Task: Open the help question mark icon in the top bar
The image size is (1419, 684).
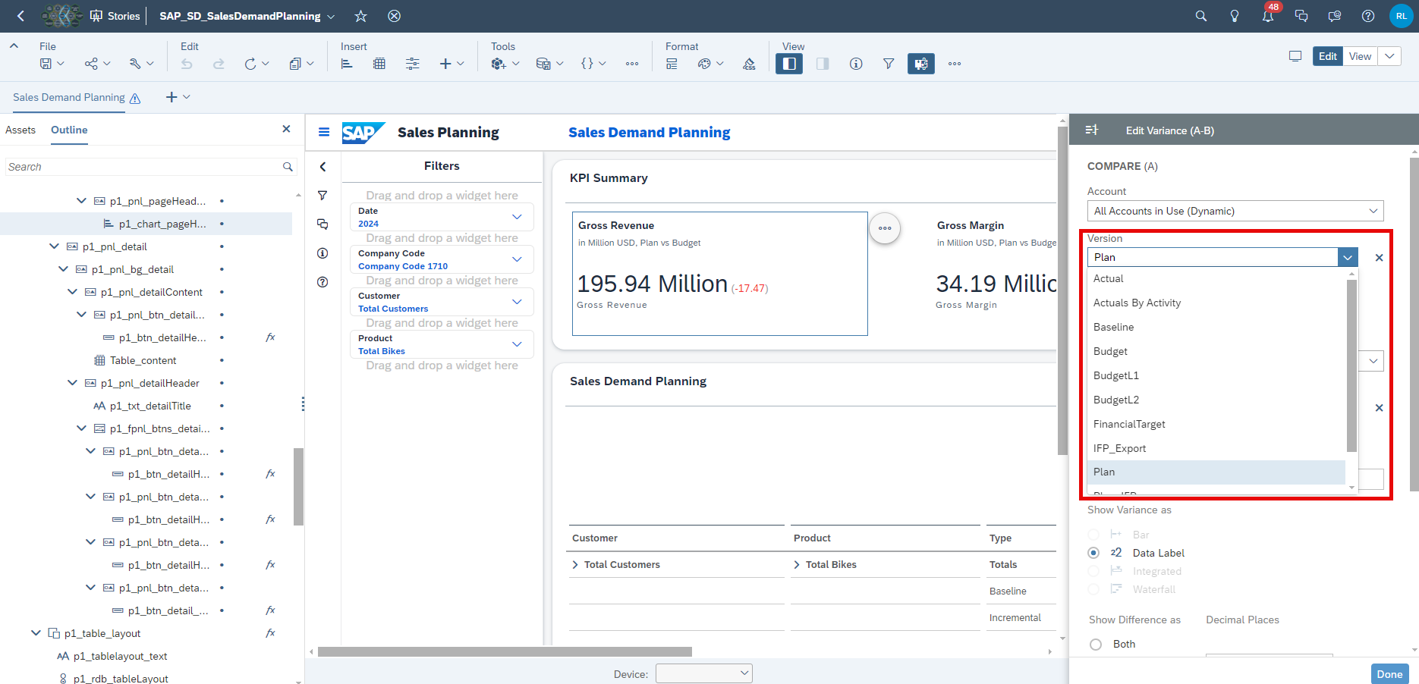Action: [x=1368, y=16]
